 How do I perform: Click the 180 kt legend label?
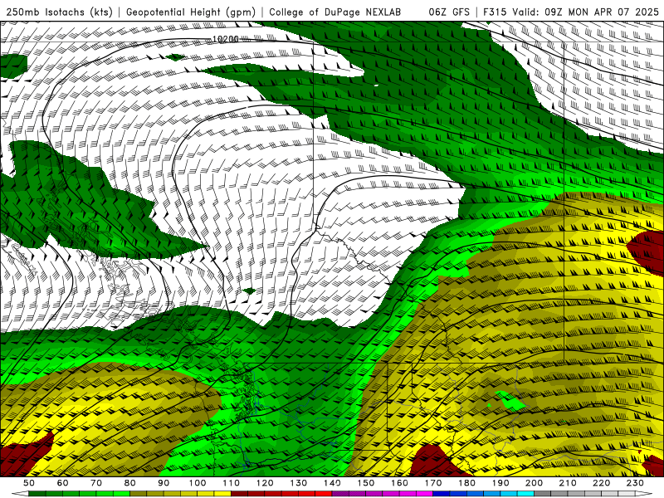pos(466,483)
